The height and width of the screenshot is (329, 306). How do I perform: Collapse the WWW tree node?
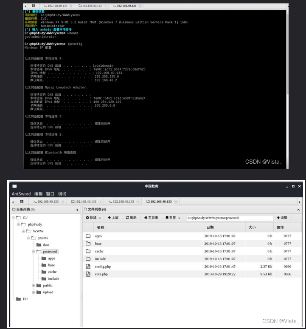coord(23,231)
